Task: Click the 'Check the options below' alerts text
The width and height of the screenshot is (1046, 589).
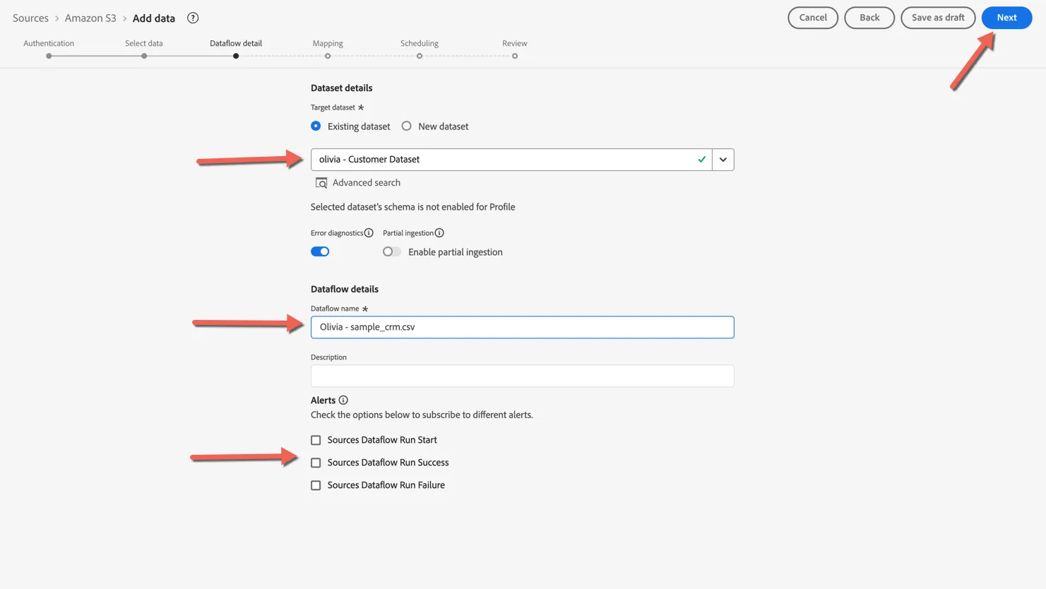Action: pos(422,415)
